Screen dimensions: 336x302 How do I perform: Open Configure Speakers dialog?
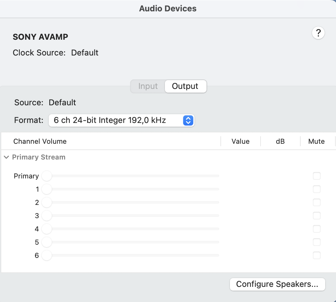click(277, 284)
